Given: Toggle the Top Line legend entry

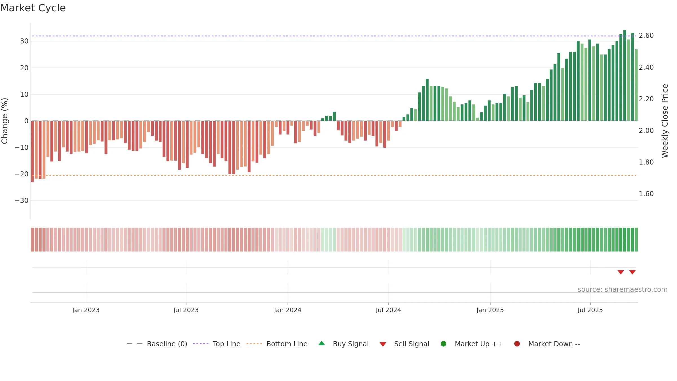Looking at the screenshot, I should click(x=217, y=344).
